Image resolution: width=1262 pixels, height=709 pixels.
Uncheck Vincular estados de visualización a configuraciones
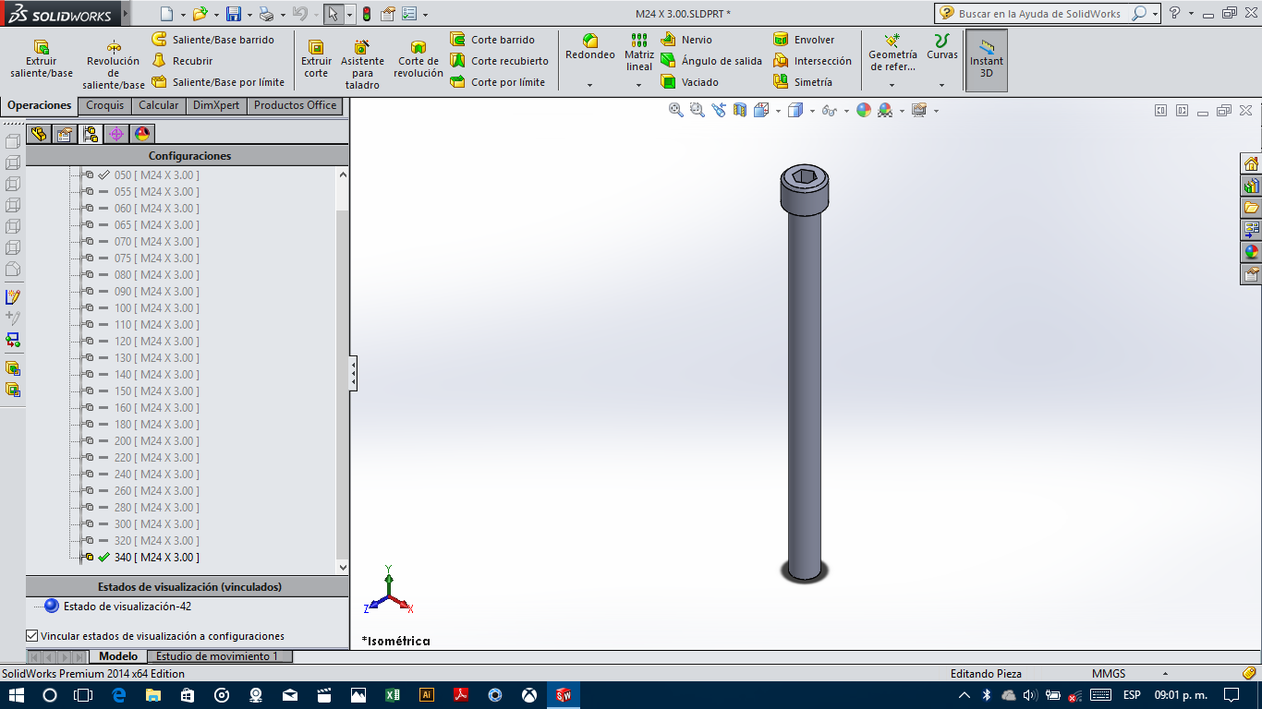(x=32, y=636)
